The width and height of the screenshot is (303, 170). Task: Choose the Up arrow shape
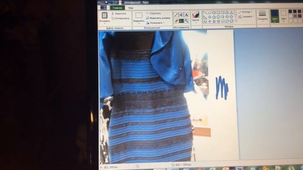coord(232,17)
